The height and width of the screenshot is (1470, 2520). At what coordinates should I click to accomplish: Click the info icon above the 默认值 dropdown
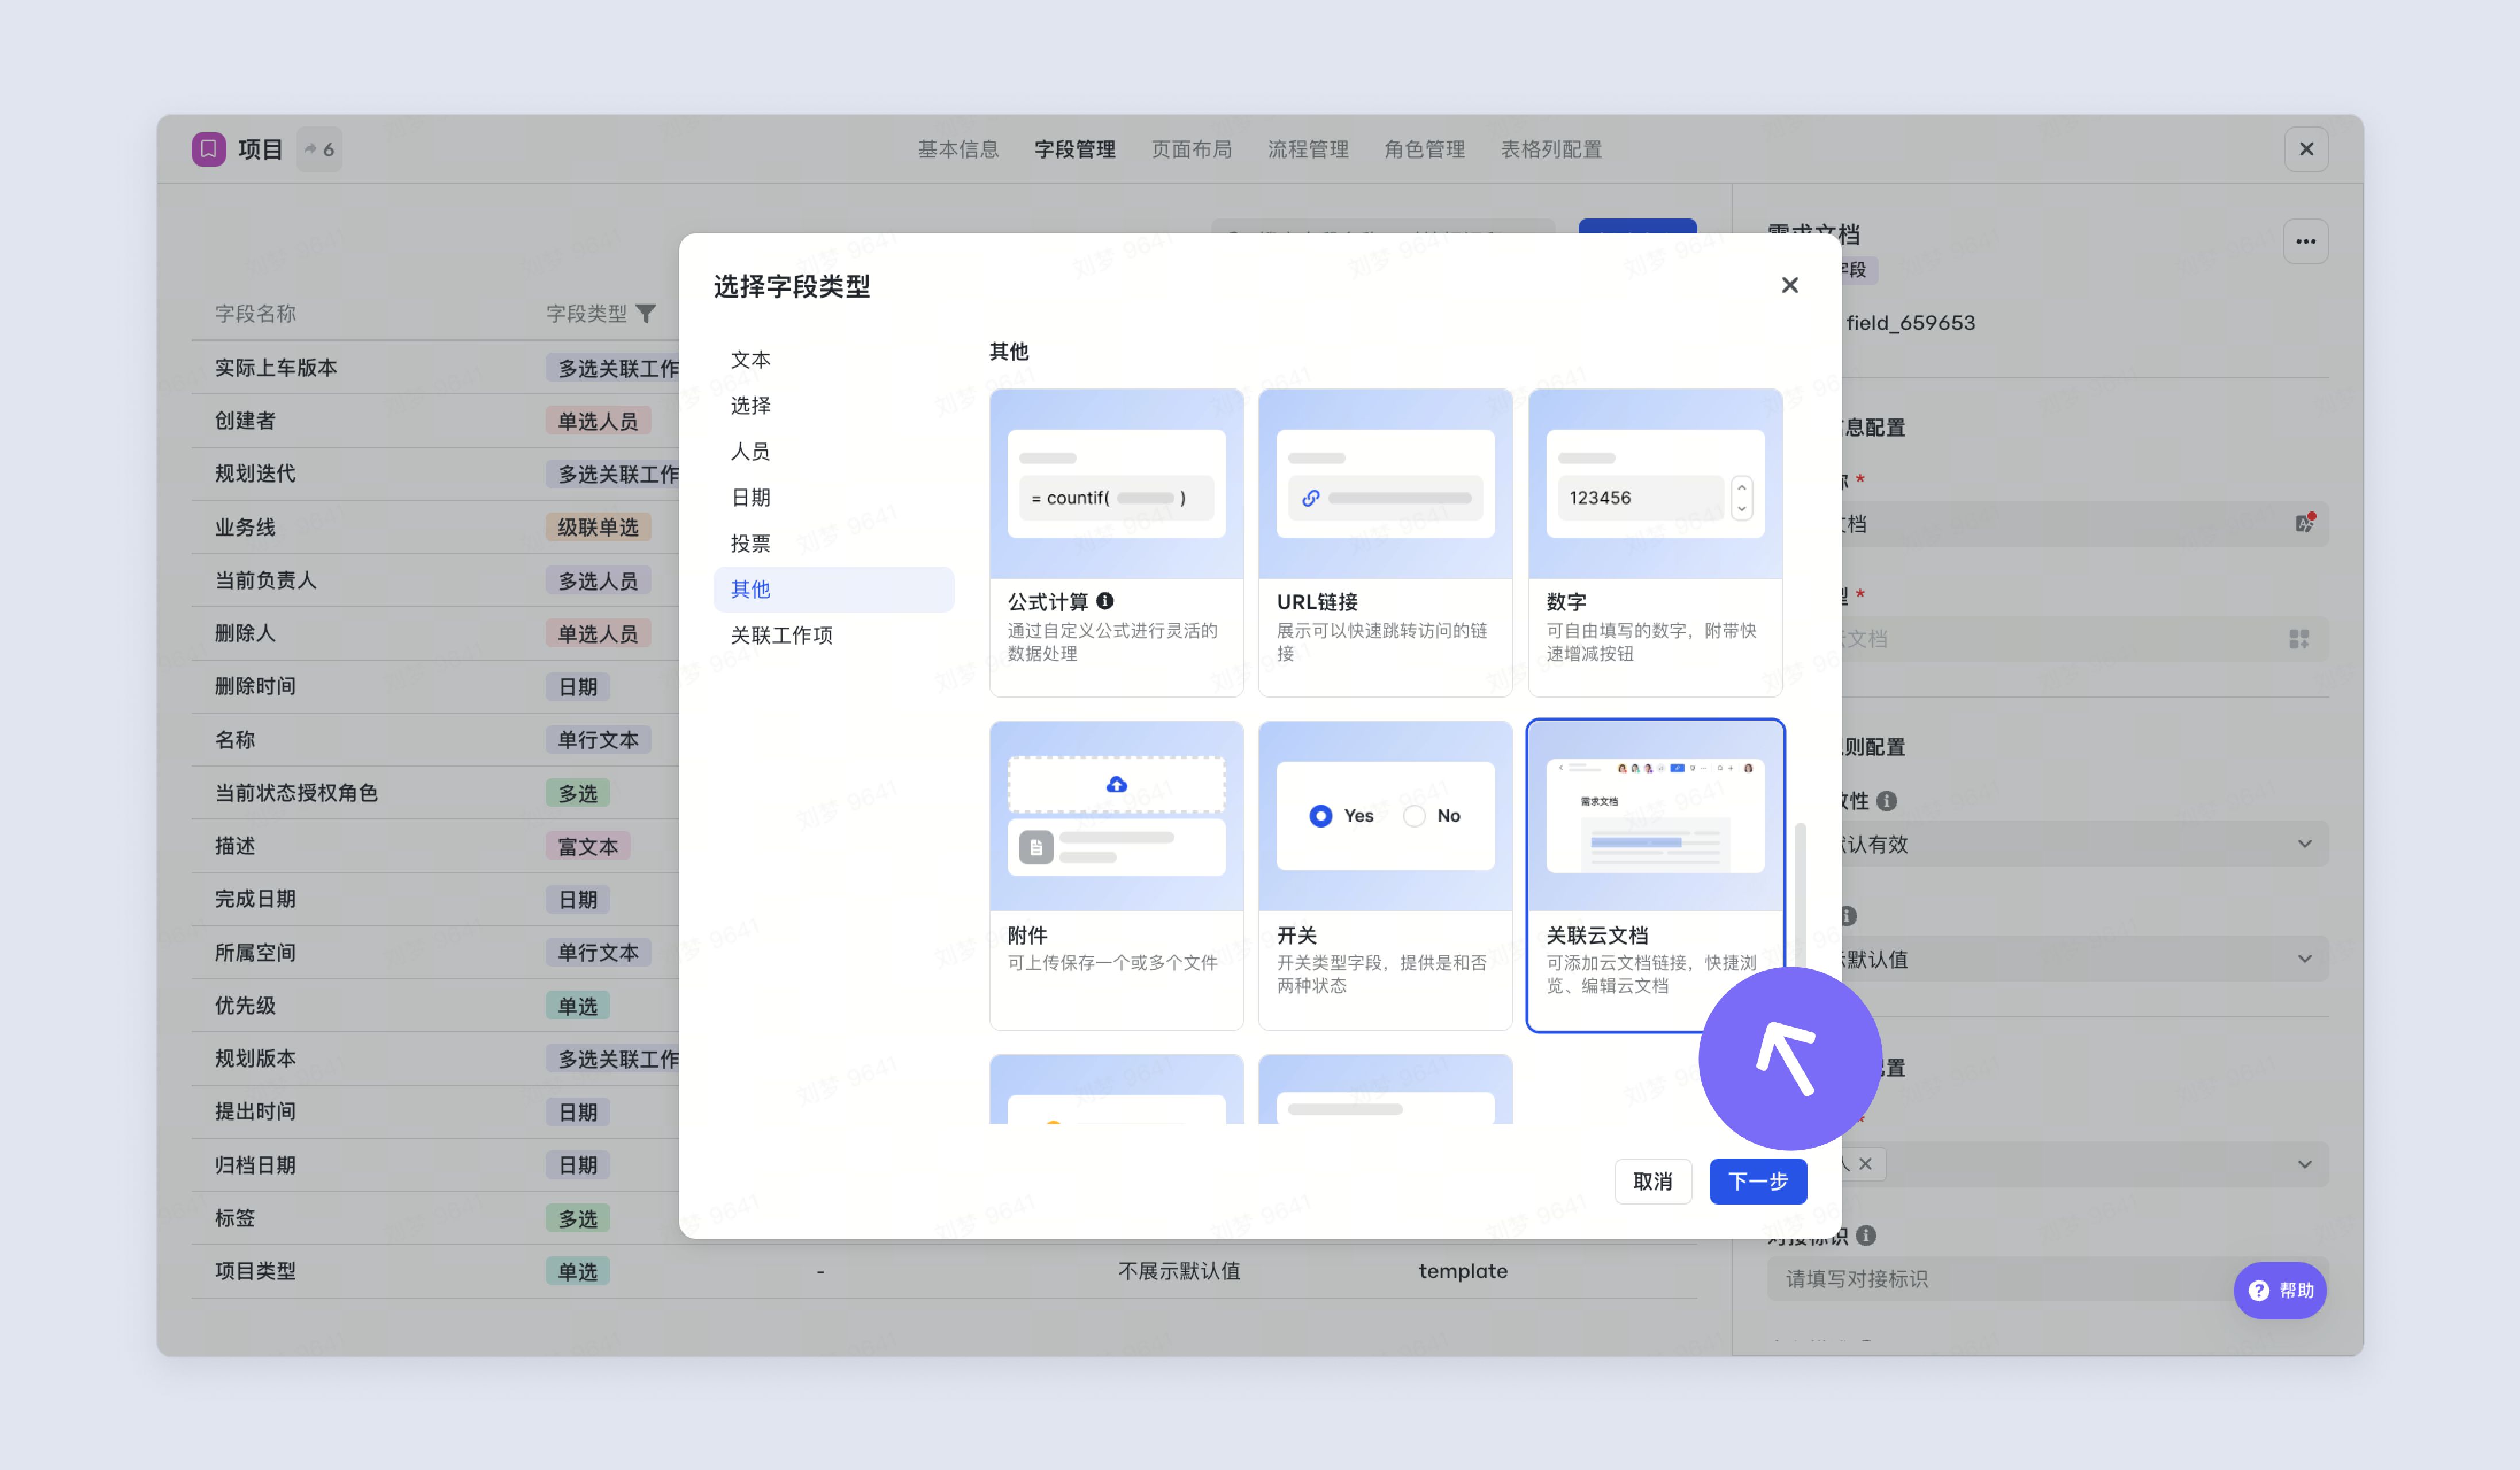coord(1848,915)
